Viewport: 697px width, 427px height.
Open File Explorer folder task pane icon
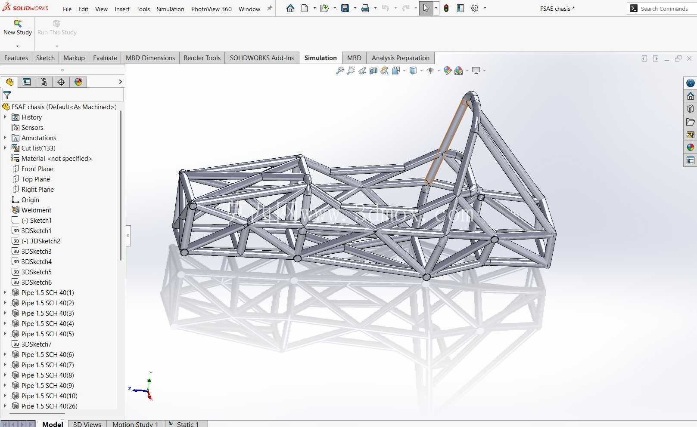tap(691, 122)
